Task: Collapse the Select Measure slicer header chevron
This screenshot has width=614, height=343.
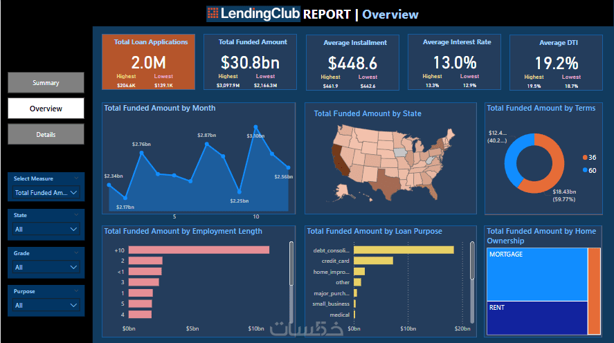Action: tap(76, 178)
